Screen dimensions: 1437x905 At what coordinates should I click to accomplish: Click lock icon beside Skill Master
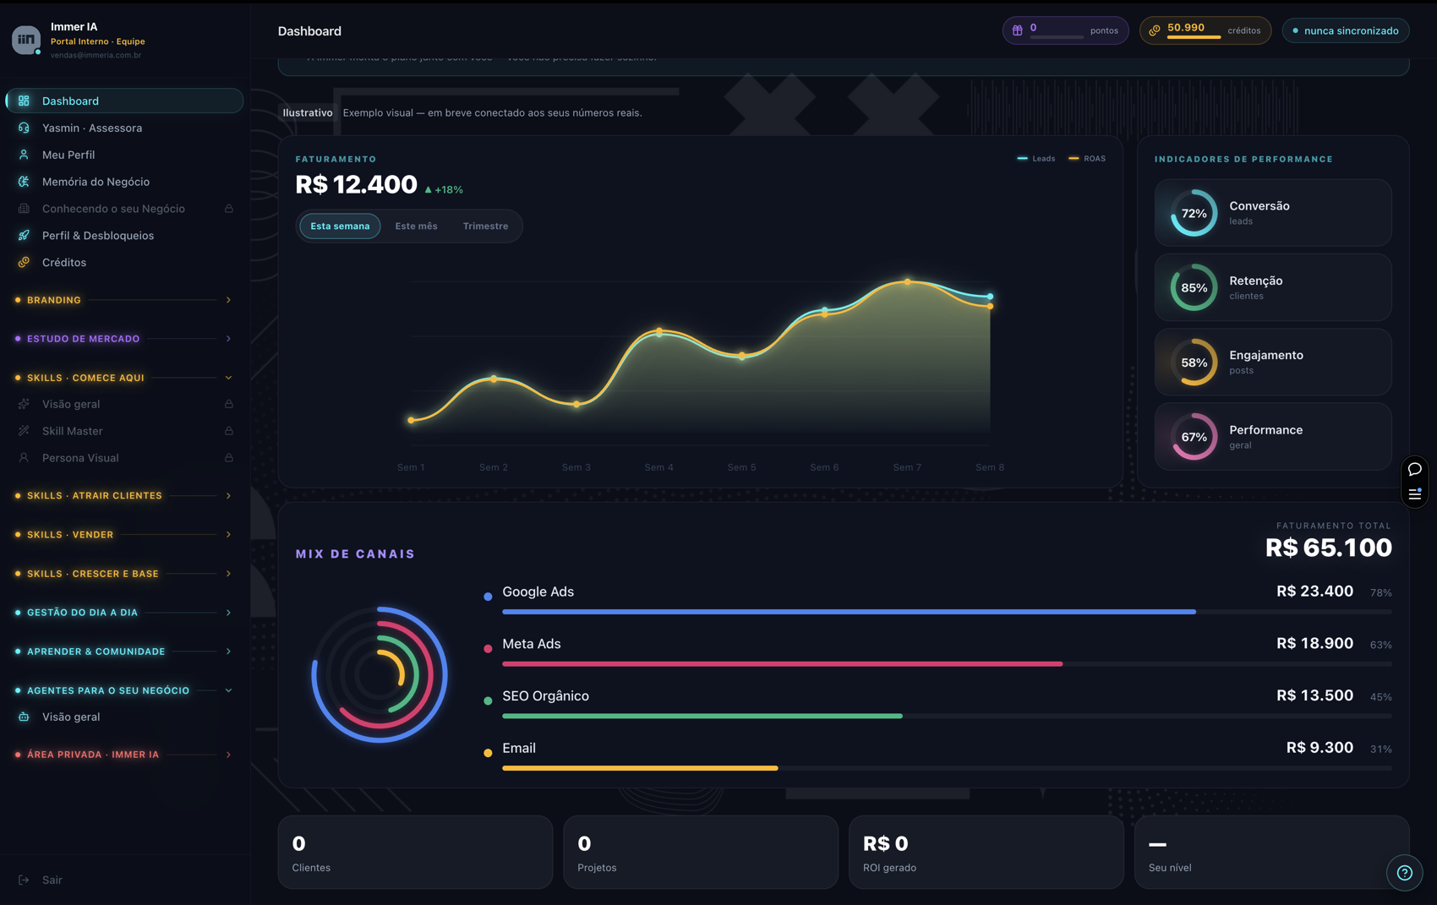click(x=229, y=431)
